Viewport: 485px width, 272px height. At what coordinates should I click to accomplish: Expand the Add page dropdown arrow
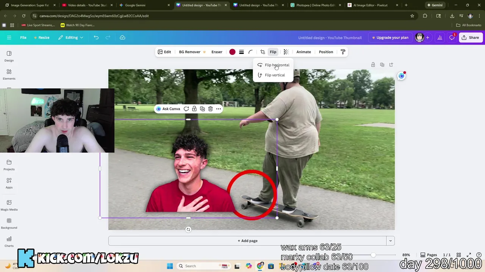390,241
